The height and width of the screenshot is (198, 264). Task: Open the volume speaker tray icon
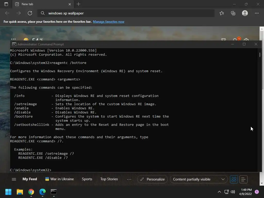(233, 192)
